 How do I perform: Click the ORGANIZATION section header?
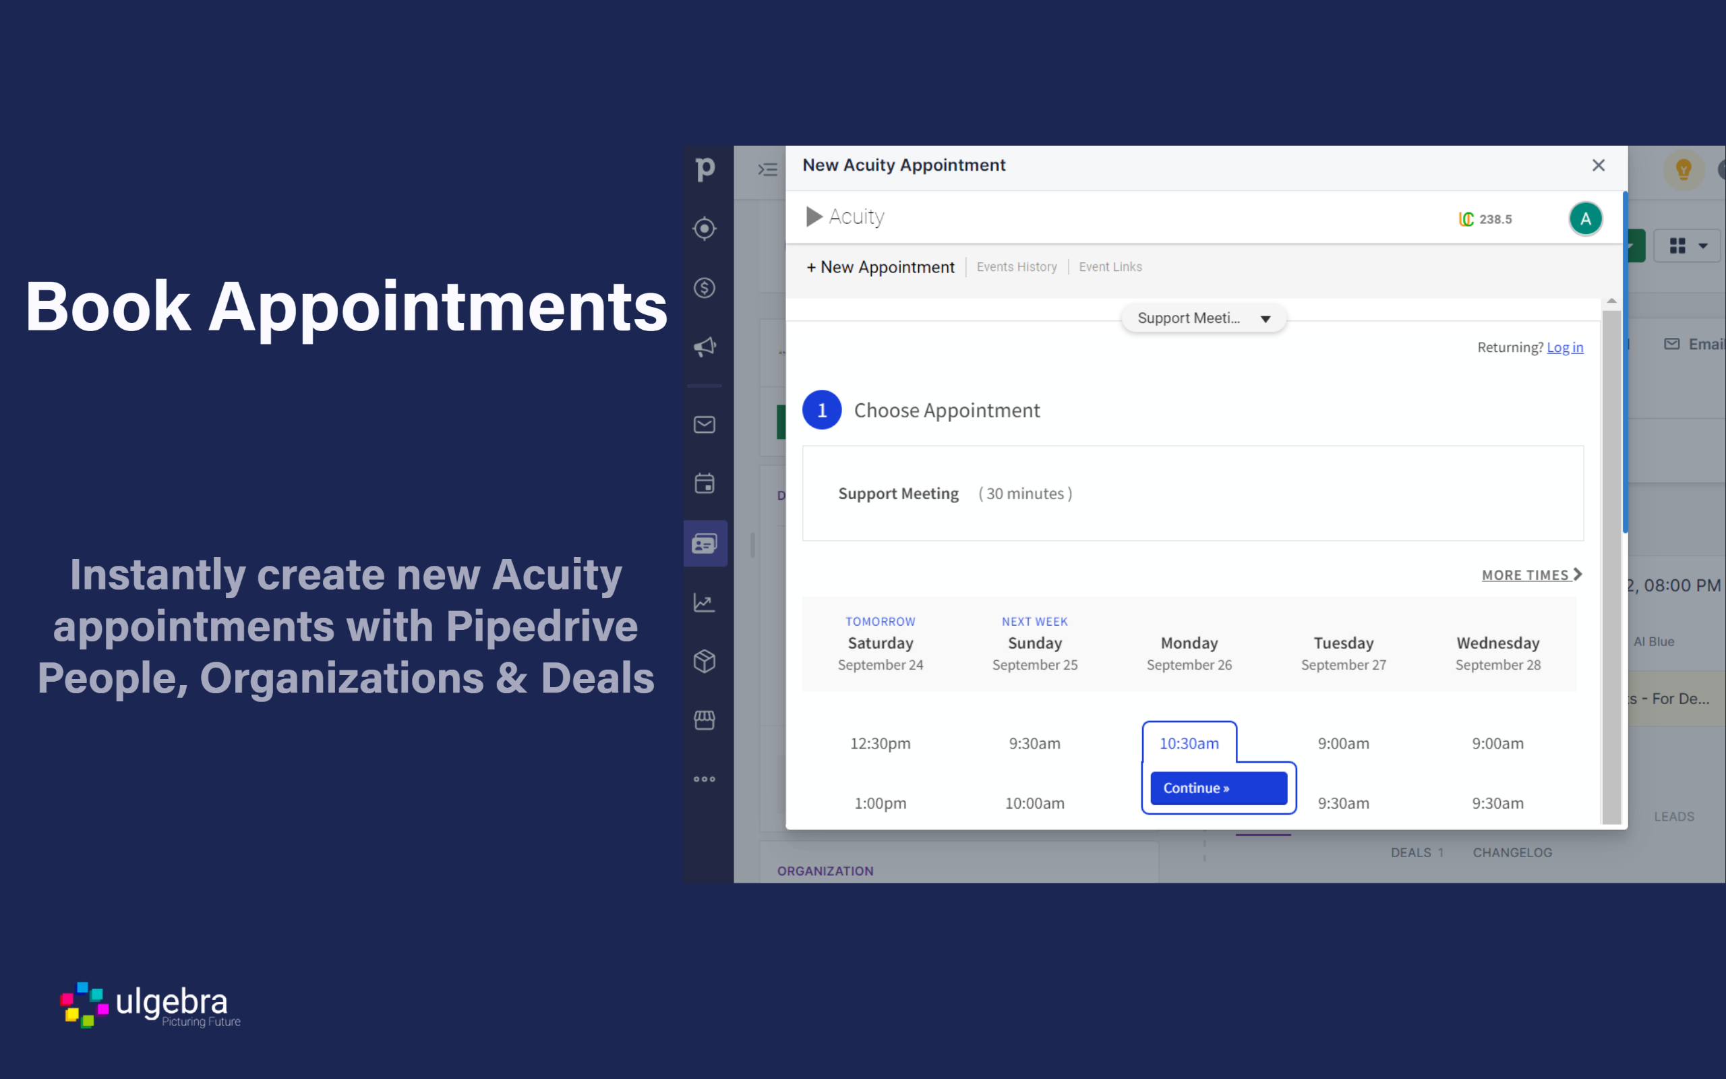pyautogui.click(x=825, y=871)
